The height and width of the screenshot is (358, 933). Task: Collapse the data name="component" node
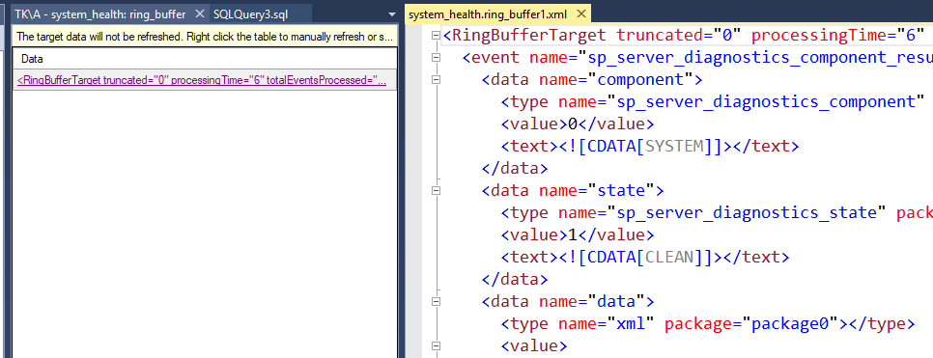437,80
